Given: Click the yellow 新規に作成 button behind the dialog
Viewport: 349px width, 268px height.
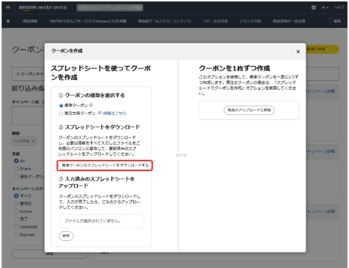Looking at the screenshot, I should (x=322, y=49).
